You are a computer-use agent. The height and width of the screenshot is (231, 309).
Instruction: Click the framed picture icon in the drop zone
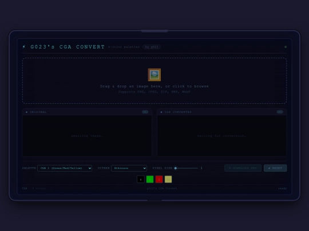coord(154,75)
